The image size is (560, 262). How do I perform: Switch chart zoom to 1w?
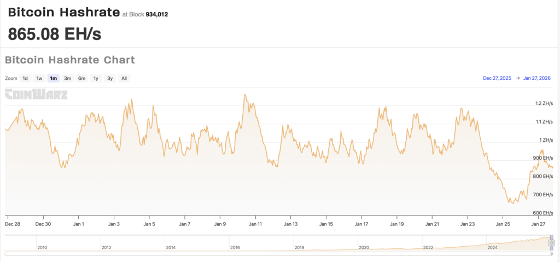point(39,78)
